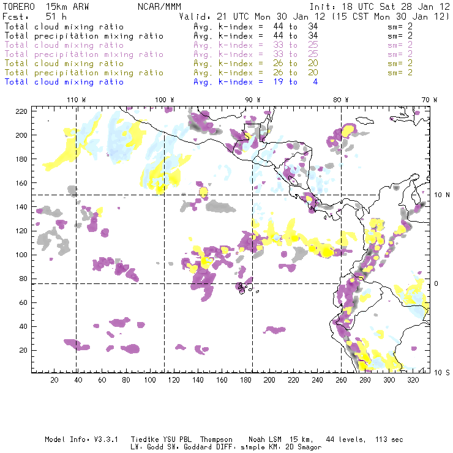Image resolution: width=453 pixels, height=453 pixels.
Task: Click the "100" tick on the vertical axis
Action: 21,255
